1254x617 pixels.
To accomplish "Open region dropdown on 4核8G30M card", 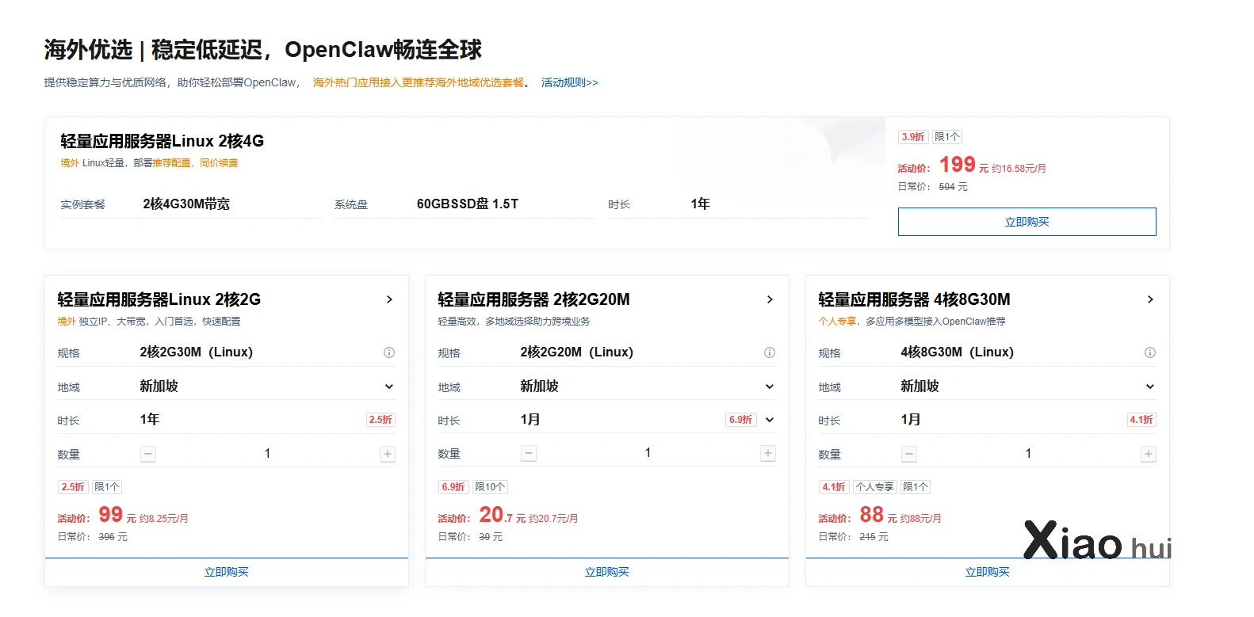I will coord(1150,387).
